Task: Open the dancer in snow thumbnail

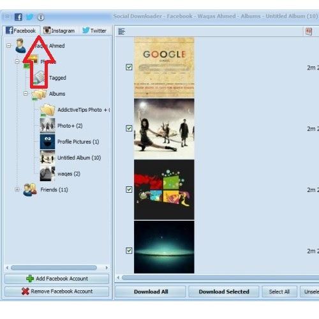Action: (164, 128)
